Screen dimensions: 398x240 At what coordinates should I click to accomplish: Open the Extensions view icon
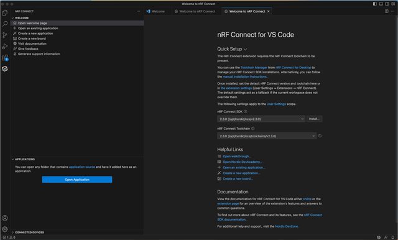tap(5, 58)
